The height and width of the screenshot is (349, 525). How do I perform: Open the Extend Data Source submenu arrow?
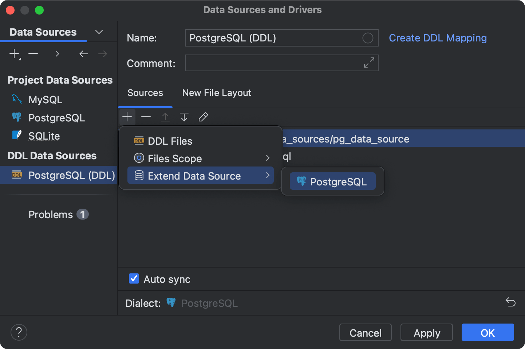tap(268, 175)
